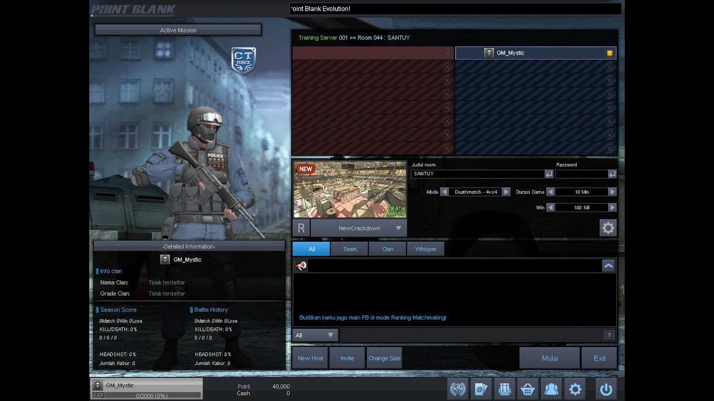Open game options gear in bottom bar
The width and height of the screenshot is (714, 401).
point(575,389)
